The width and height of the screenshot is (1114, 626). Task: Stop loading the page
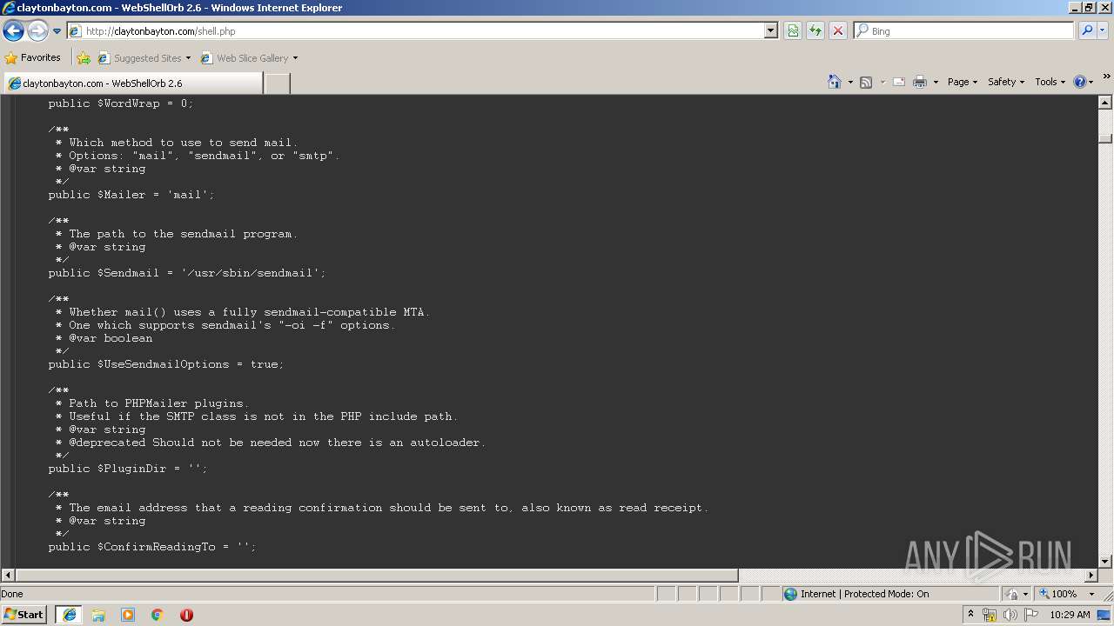[x=838, y=31]
